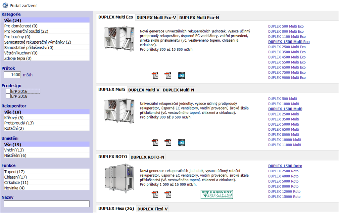339x213 pixels.
Task: Click the app icon beside Přidat zařízení title
Action: [5, 5]
